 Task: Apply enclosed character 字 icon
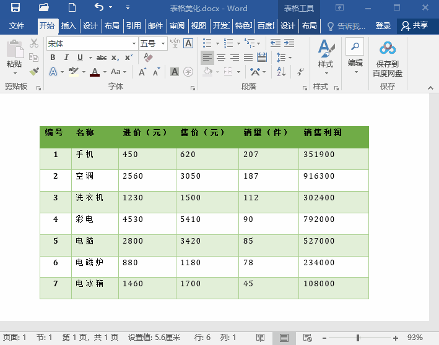(x=188, y=72)
